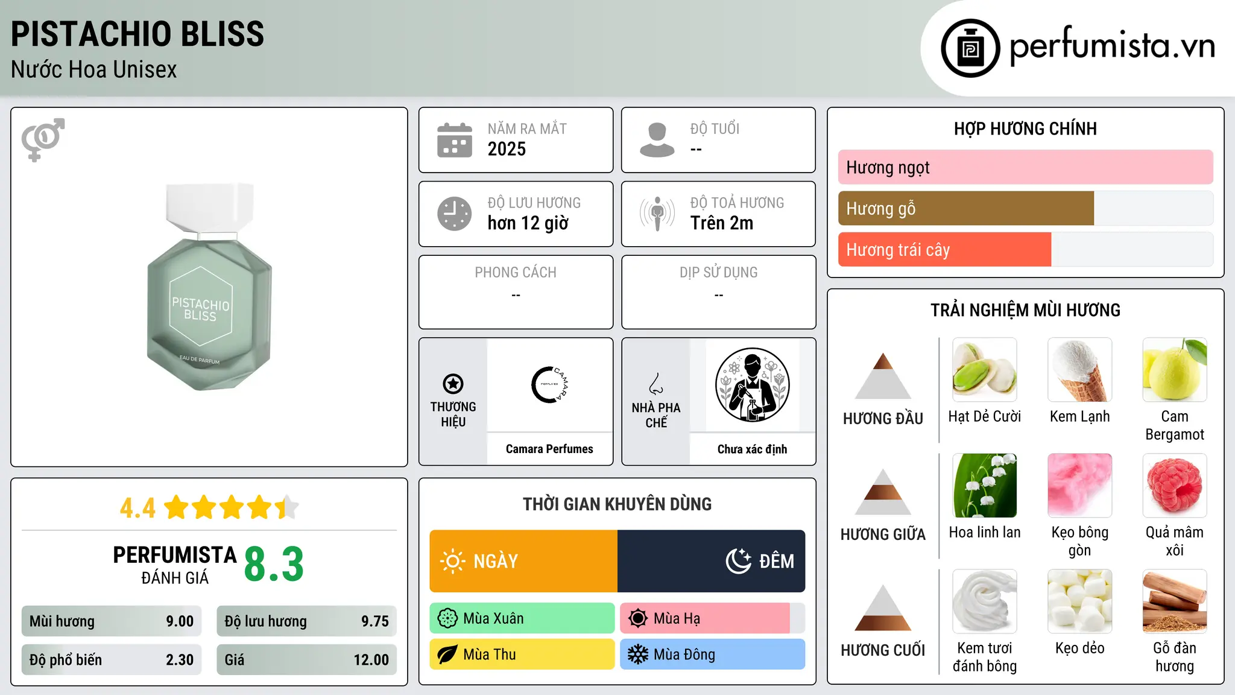This screenshot has width=1235, height=695.
Task: Click the PERFUMISTA ĐÁNH GIÁ label
Action: point(175,565)
